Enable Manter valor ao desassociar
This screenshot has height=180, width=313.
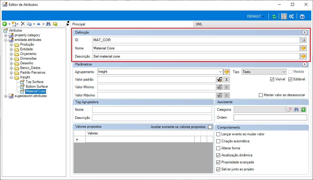[x=261, y=95]
